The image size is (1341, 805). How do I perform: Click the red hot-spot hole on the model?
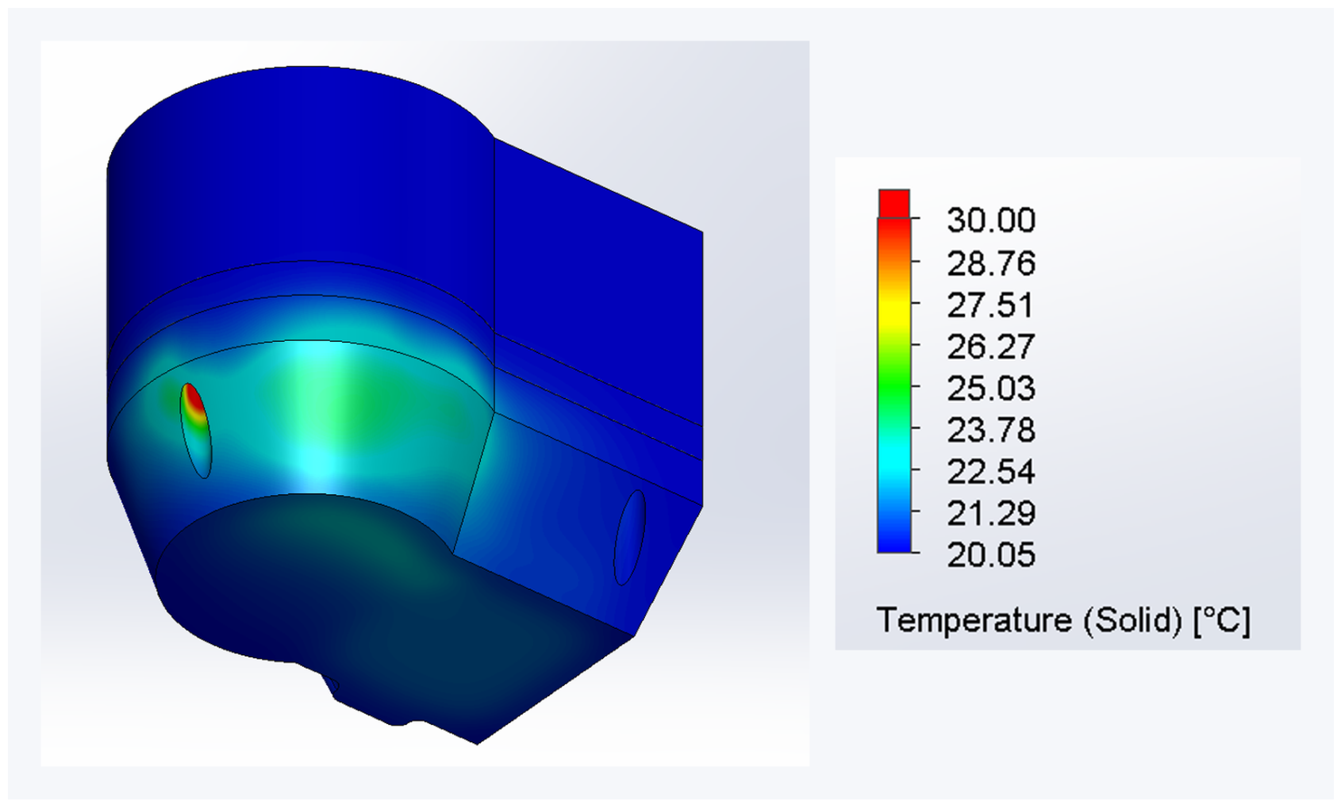196,430
